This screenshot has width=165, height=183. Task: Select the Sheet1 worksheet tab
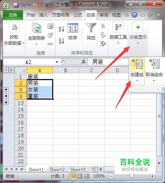point(36,169)
